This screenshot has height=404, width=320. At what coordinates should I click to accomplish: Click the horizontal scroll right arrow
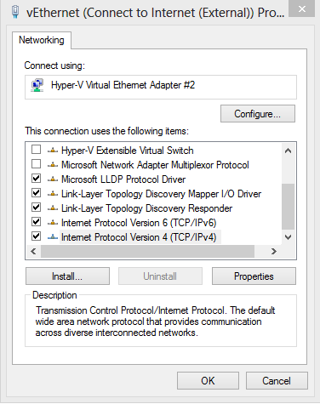pyautogui.click(x=274, y=252)
